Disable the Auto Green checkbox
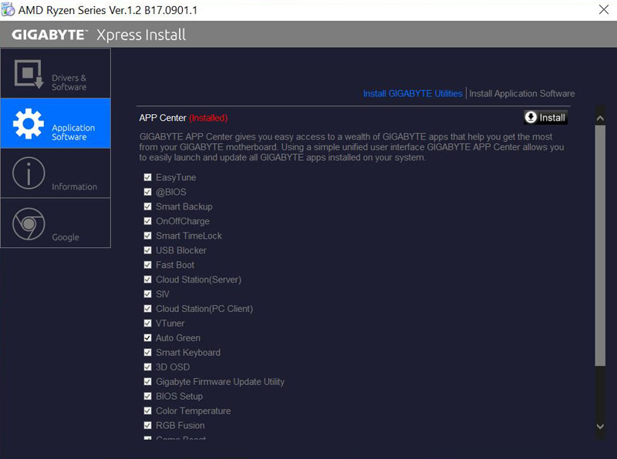617x459 pixels. (x=147, y=337)
